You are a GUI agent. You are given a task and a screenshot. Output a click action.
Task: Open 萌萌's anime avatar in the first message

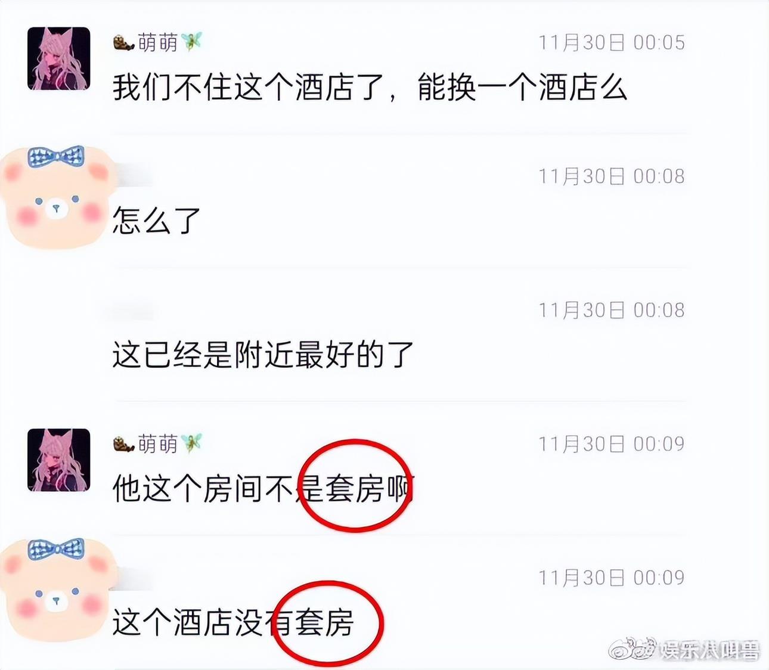click(58, 58)
